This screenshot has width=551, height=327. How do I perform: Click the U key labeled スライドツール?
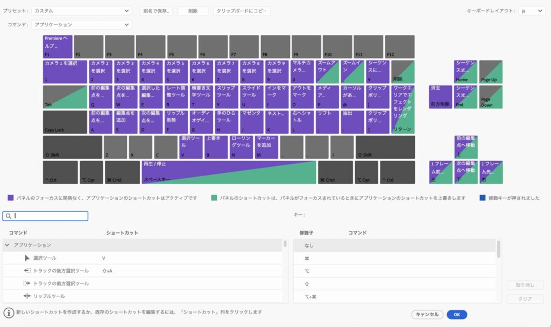pos(252,97)
